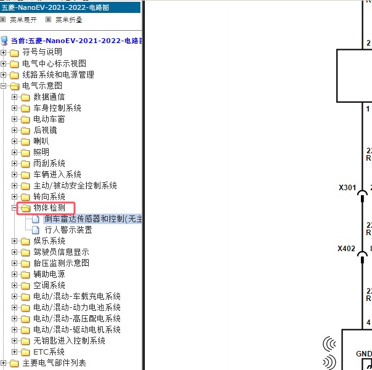The height and width of the screenshot is (370, 372).
Task: Select the 电动/混动-高压配电系统 folder label
Action: (77, 319)
